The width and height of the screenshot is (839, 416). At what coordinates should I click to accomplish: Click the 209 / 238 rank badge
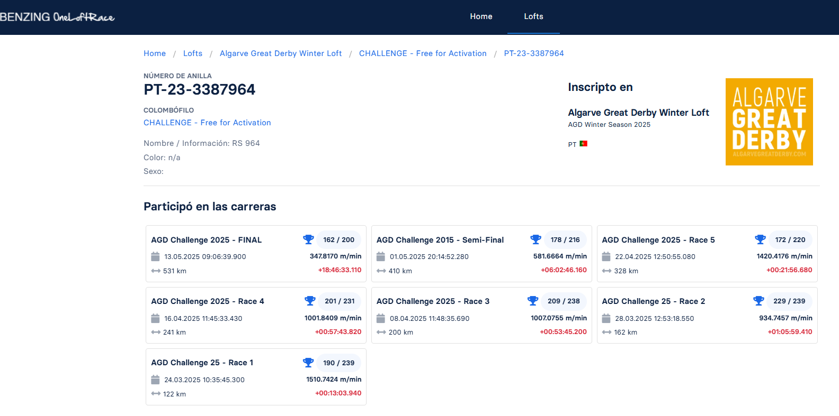[564, 301]
